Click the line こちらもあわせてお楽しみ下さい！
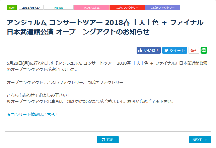Image resolution: width=216 pixels, height=148 pixels. 39,95
